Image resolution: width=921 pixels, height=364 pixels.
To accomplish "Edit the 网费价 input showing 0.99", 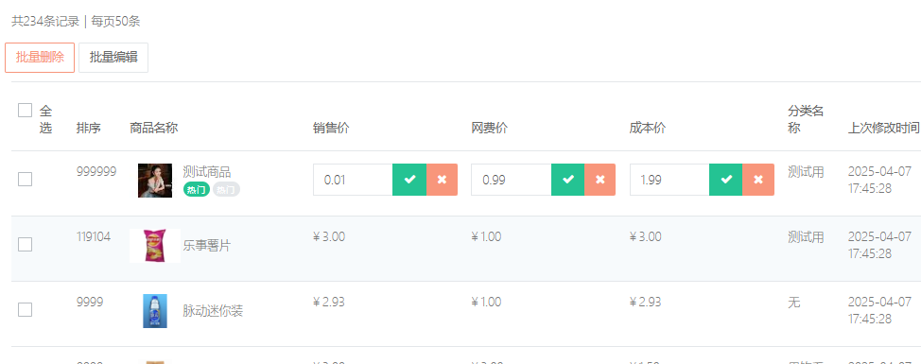I will 511,180.
